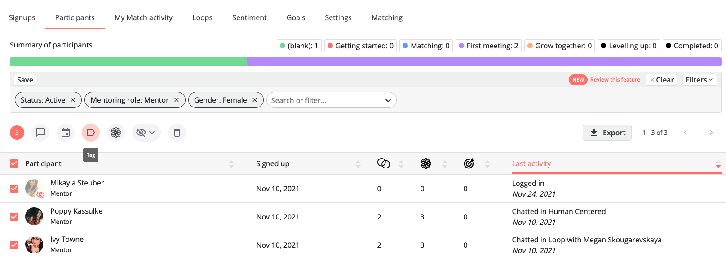Viewport: 726px width, 262px height.
Task: Uncheck Ivy Towne's row checkbox
Action: pyautogui.click(x=14, y=245)
